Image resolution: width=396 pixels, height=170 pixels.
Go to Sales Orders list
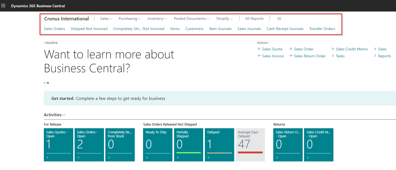(54, 29)
